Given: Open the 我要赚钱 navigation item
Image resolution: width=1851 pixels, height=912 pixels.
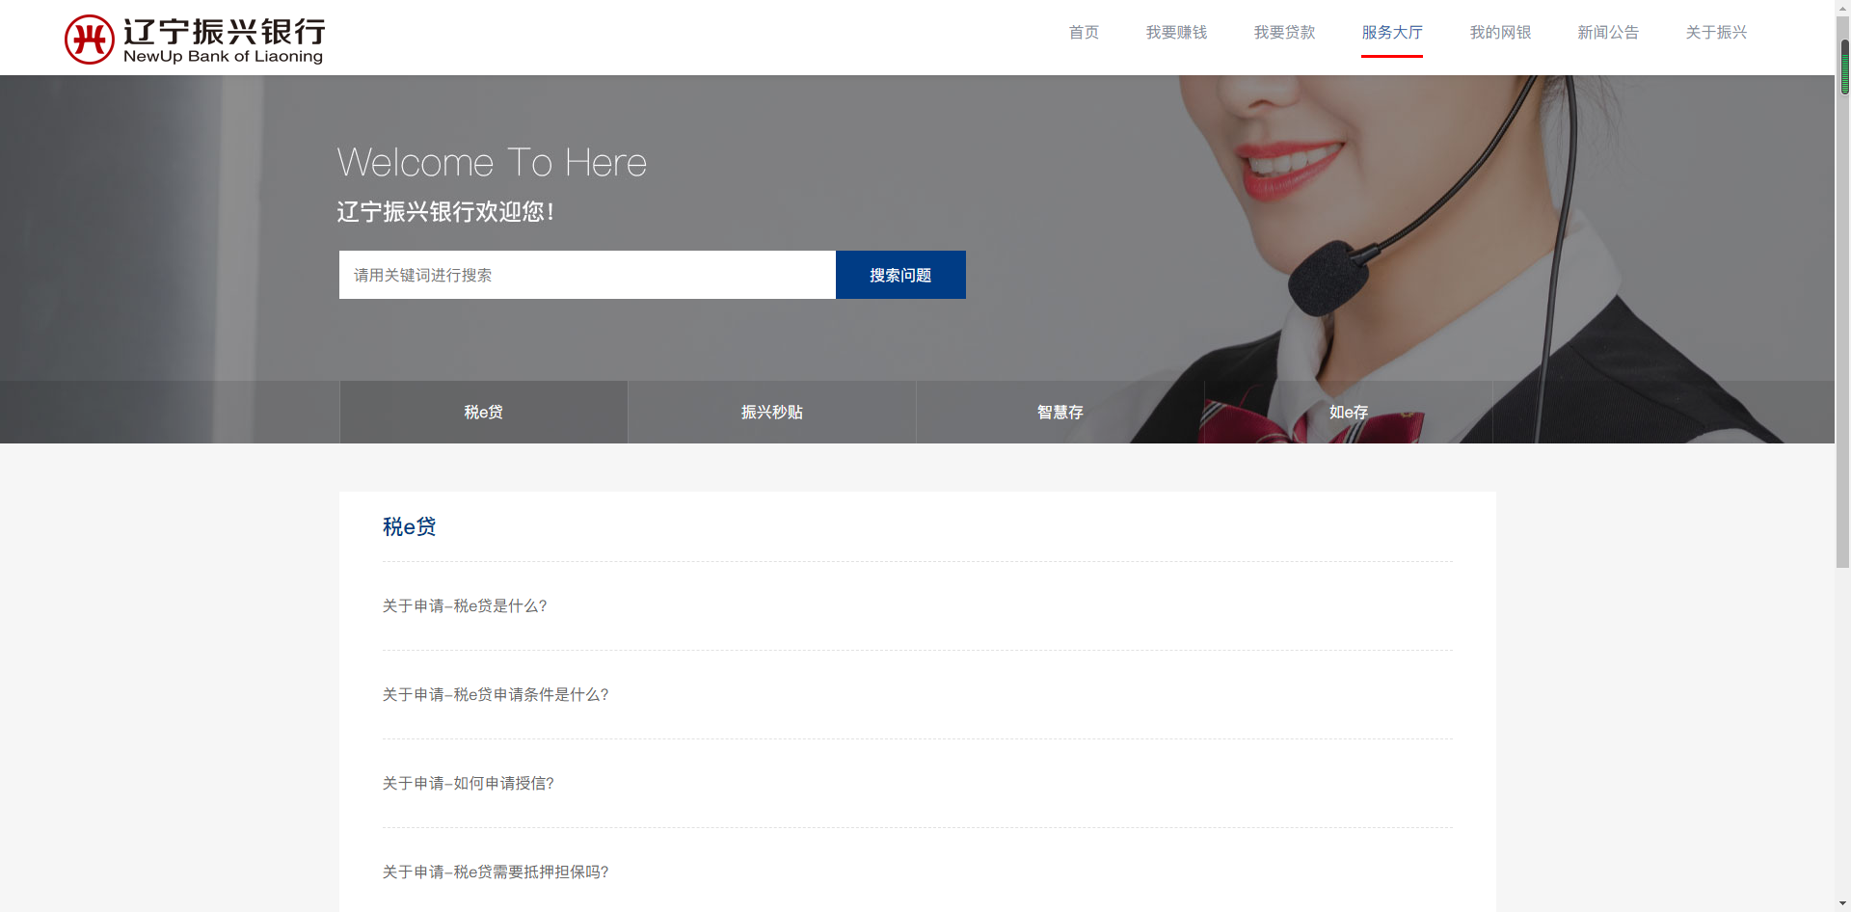Looking at the screenshot, I should pyautogui.click(x=1176, y=33).
